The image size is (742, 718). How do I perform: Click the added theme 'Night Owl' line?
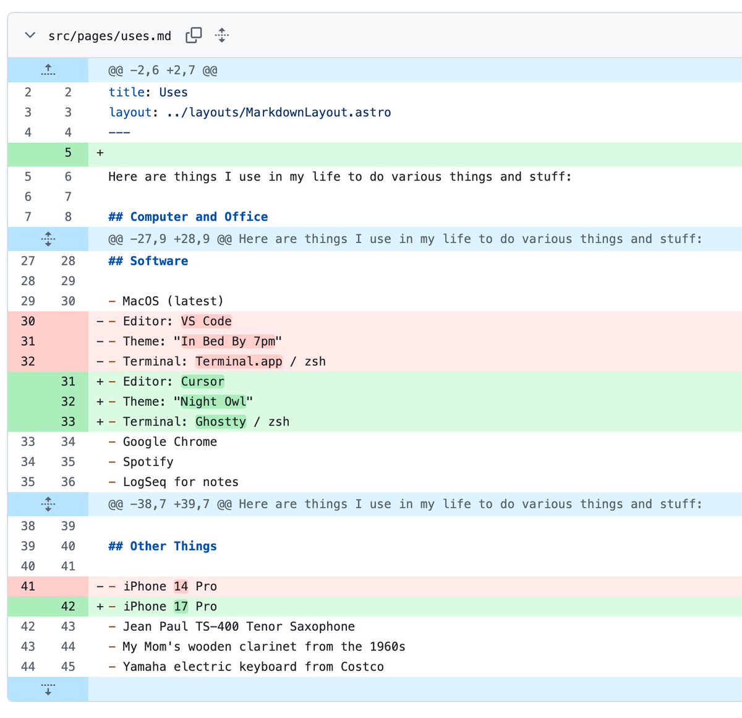(x=415, y=401)
